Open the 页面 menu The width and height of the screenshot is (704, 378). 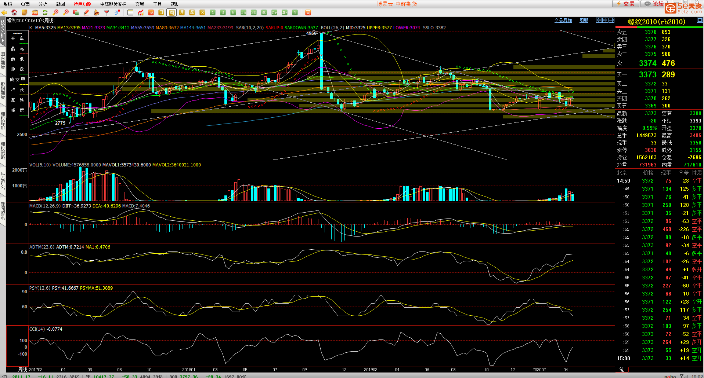(x=25, y=4)
